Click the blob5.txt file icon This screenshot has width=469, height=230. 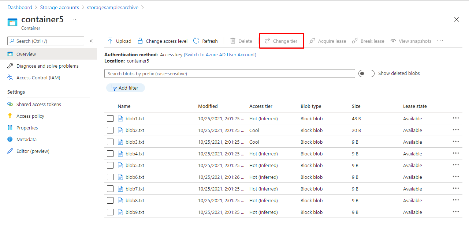[x=120, y=165]
